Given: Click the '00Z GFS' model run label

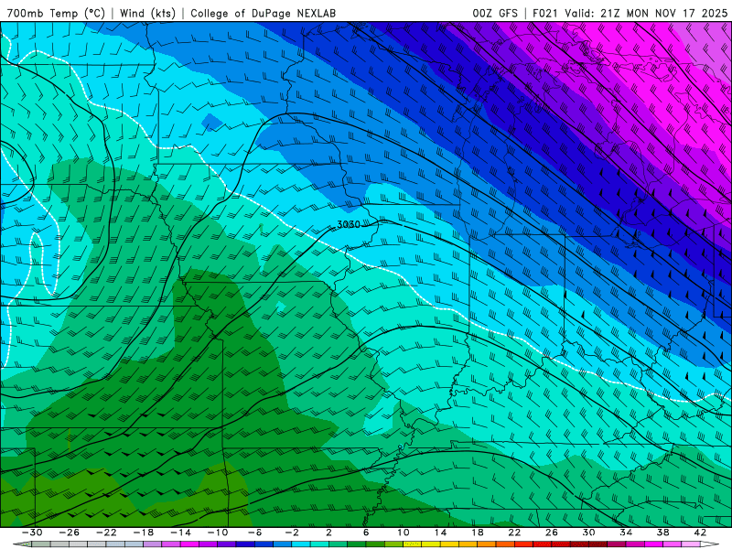Looking at the screenshot, I should [495, 13].
